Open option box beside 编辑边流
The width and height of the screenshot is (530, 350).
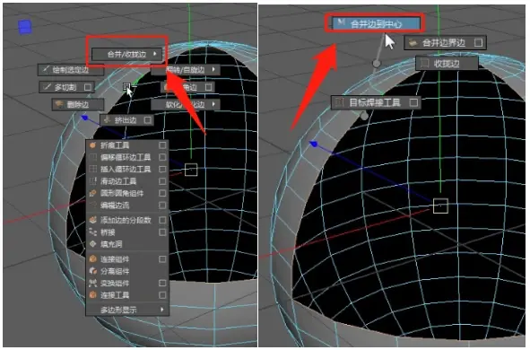click(x=162, y=206)
